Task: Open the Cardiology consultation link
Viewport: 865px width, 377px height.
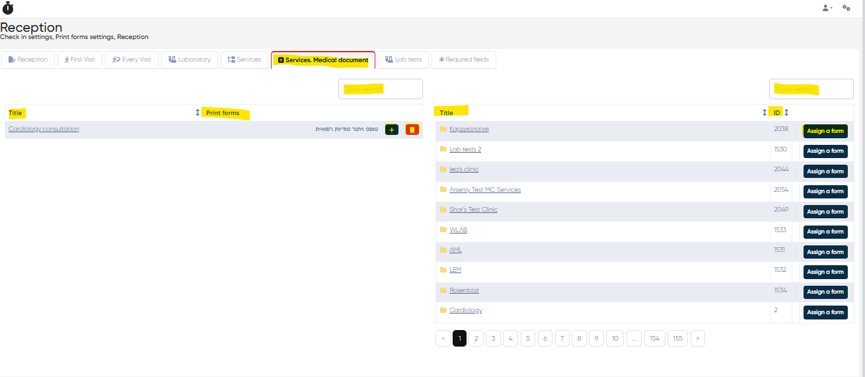Action: pos(44,129)
